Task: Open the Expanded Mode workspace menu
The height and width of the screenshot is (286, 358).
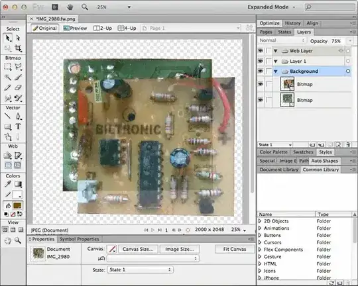Action: 271,7
